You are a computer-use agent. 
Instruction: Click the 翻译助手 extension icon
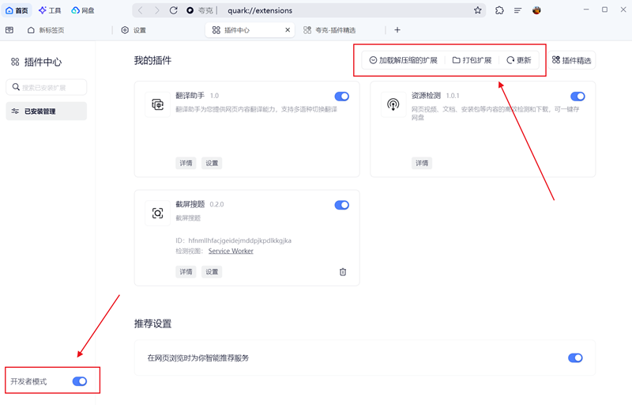157,104
